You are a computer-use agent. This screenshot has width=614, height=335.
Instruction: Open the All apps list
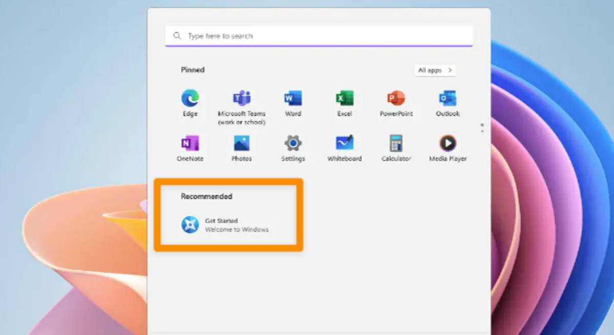[435, 70]
